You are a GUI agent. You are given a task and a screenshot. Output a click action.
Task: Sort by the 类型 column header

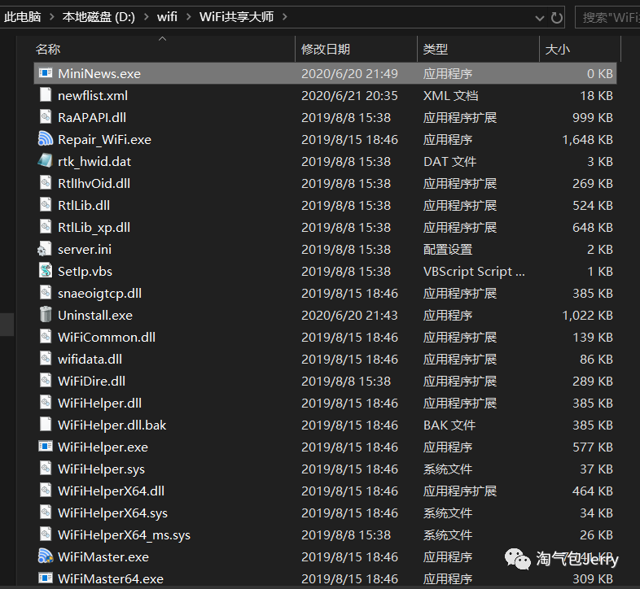pos(478,49)
